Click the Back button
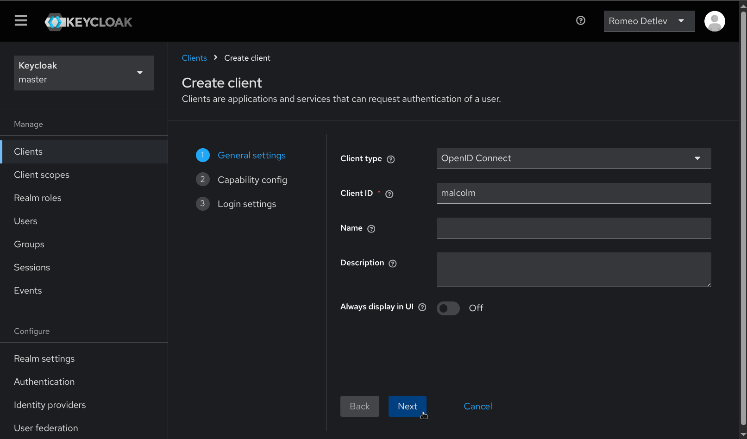Screen dimensions: 747x439 point(360,407)
